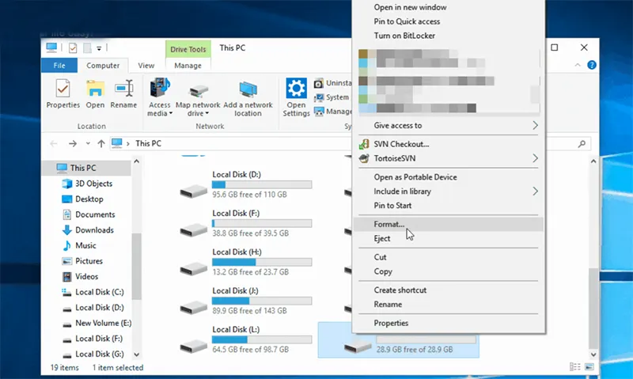Screen dimensions: 633x379
Task: Select the Local Disk (F:) drive icon
Action: [x=194, y=229]
